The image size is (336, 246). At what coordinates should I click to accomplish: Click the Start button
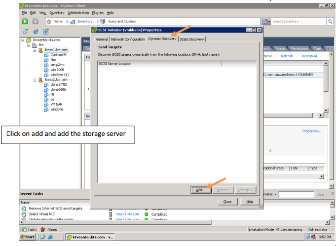tap(27, 237)
